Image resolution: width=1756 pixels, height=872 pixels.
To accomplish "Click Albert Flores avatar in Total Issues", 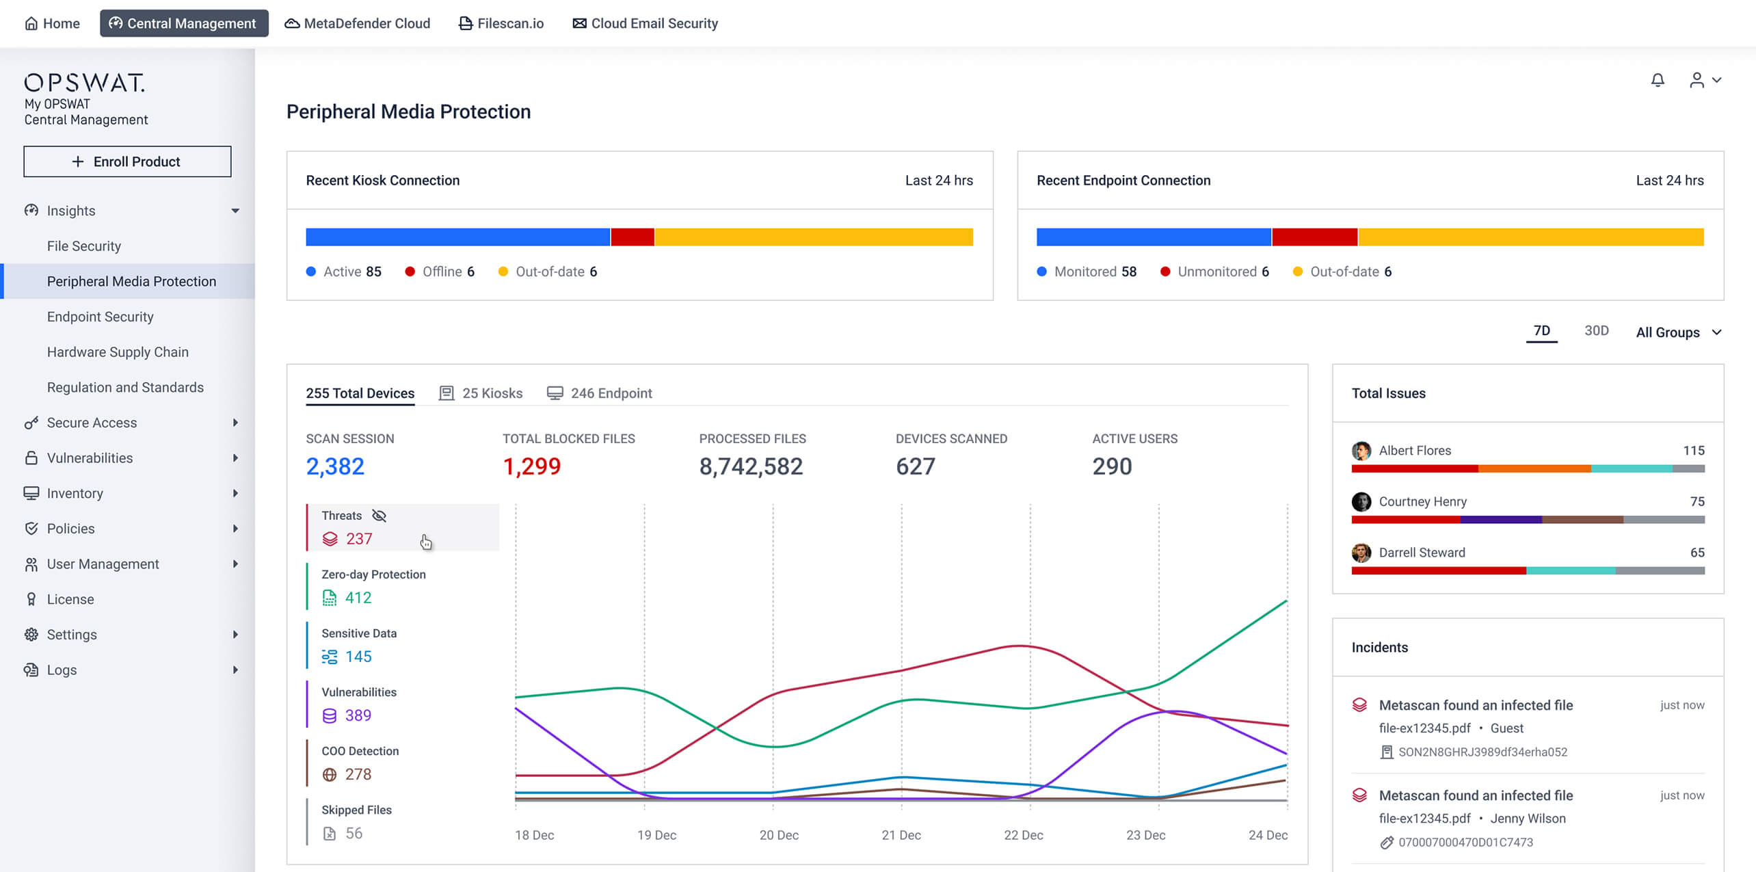I will [1361, 451].
